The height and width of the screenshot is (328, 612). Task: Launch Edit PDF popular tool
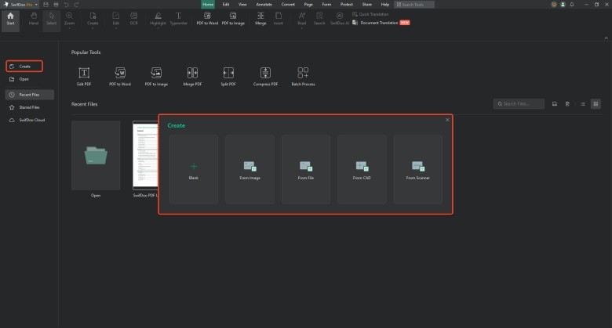click(84, 77)
